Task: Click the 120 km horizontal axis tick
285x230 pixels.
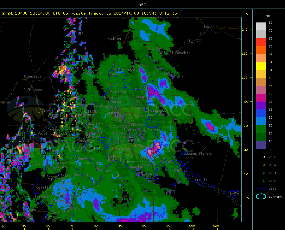Action: coord(216,226)
